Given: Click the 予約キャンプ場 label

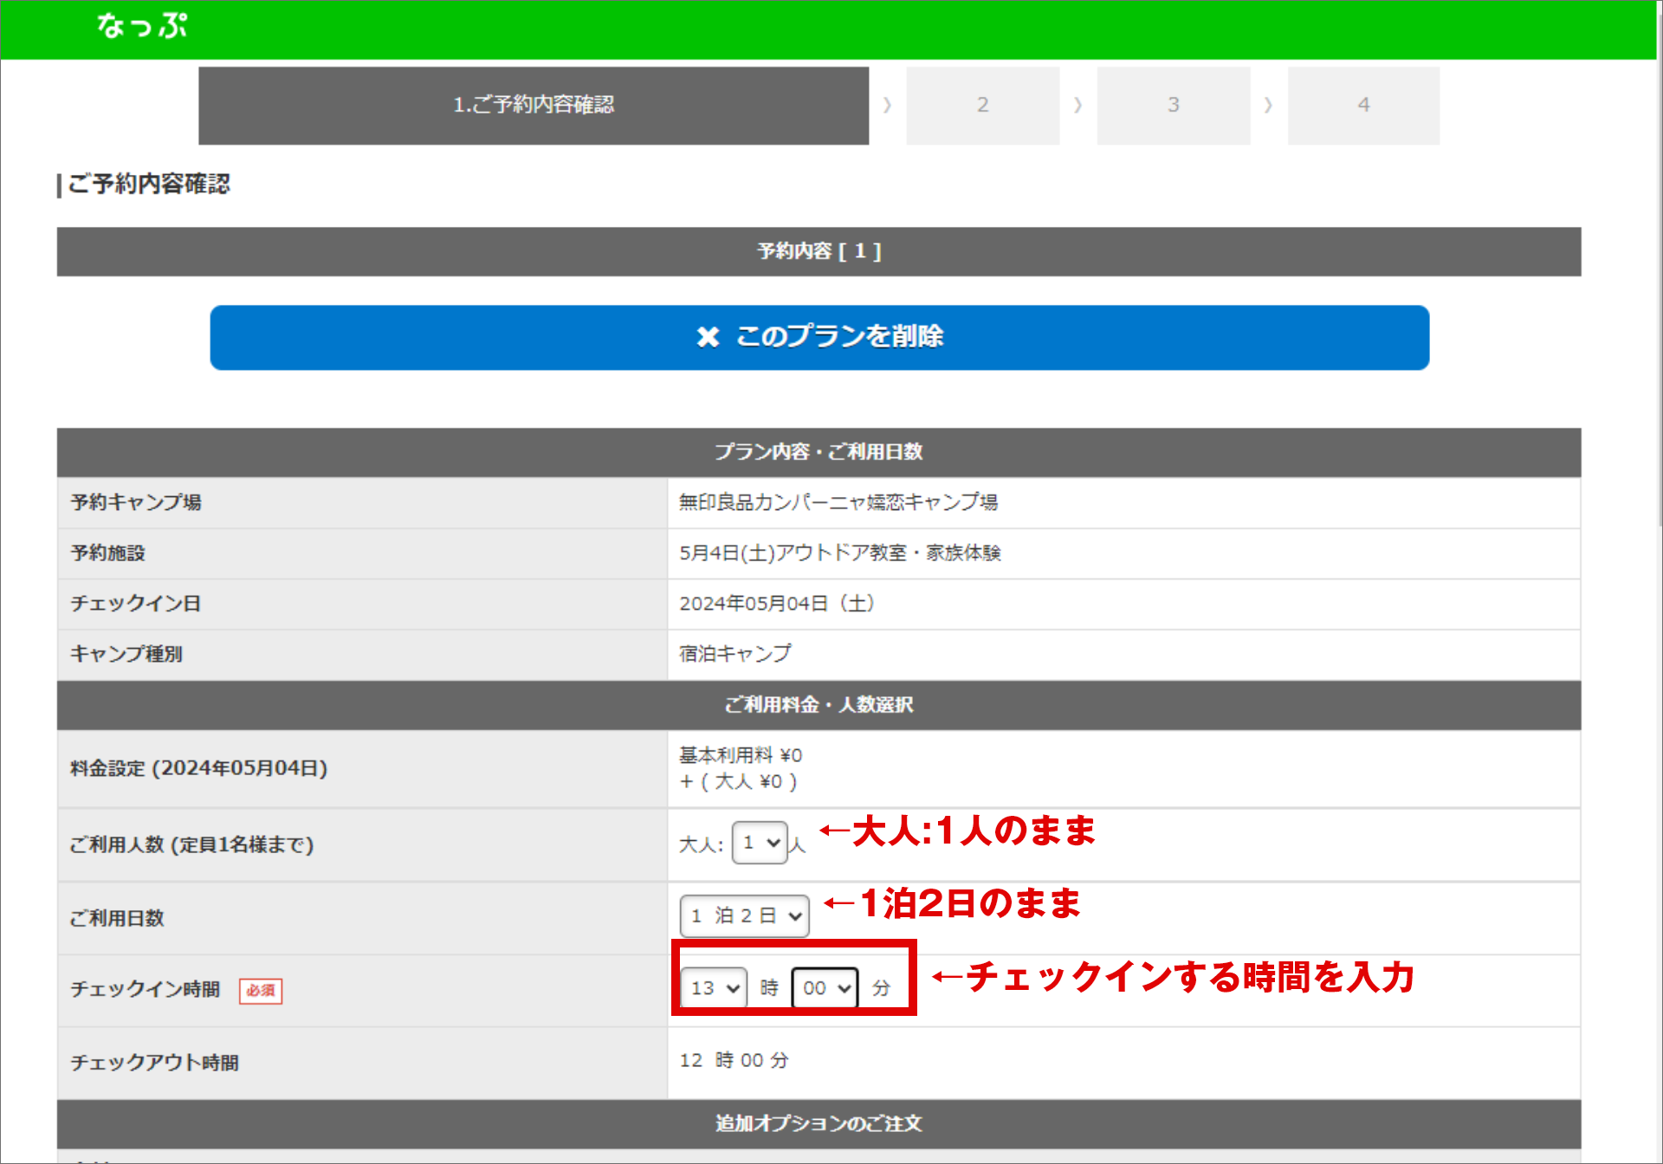Looking at the screenshot, I should click(135, 502).
